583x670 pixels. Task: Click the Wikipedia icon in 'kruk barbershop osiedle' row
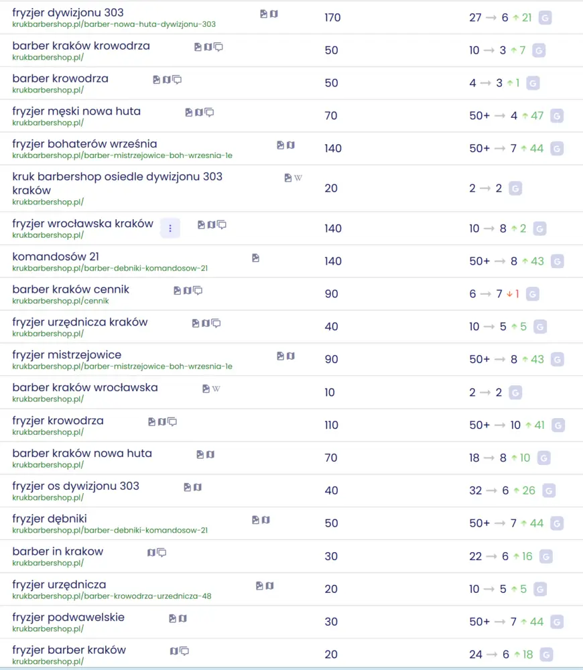[298, 178]
